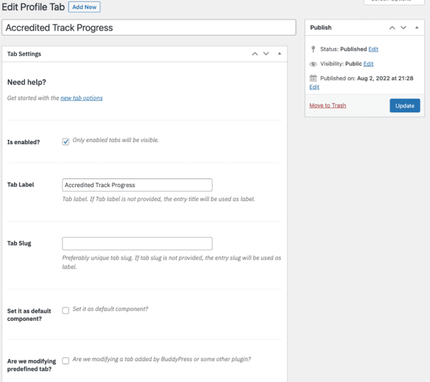Edit the publish status

[374, 49]
